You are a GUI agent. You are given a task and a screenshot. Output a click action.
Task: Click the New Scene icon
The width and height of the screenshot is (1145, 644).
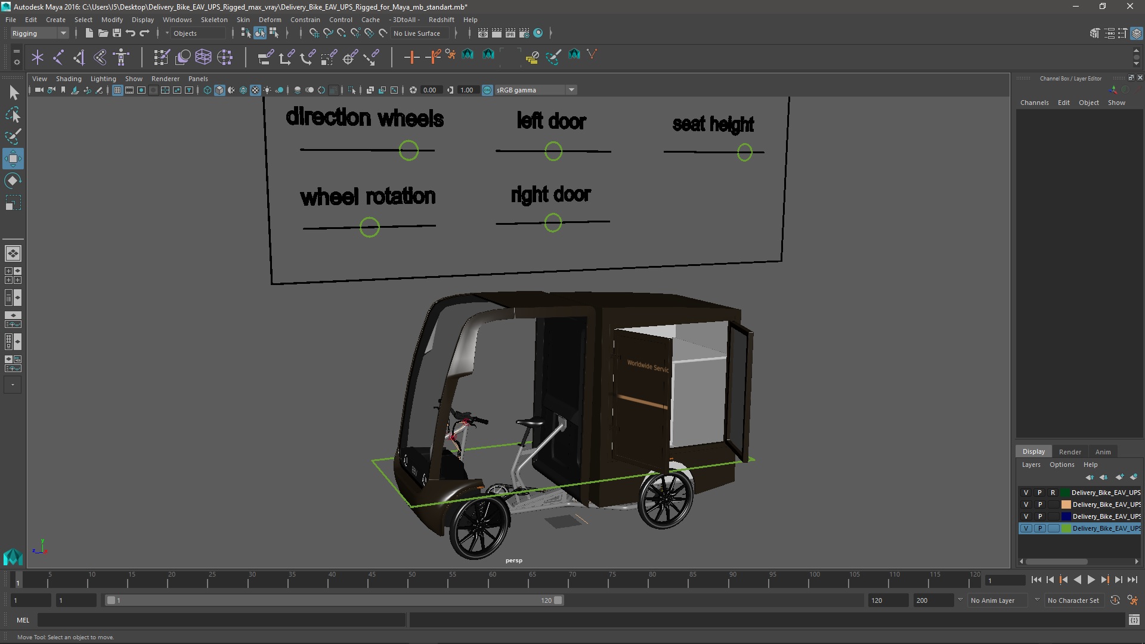(x=89, y=33)
